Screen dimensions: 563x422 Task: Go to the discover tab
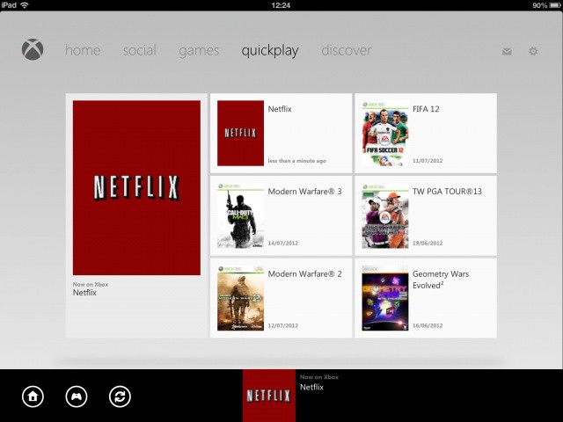coord(346,51)
